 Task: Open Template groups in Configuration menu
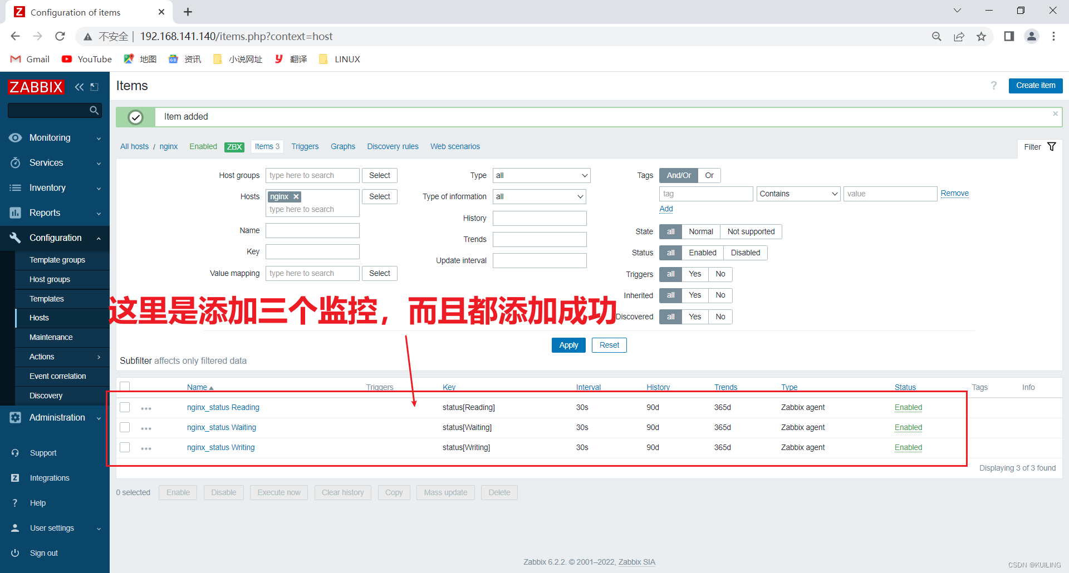tap(57, 260)
